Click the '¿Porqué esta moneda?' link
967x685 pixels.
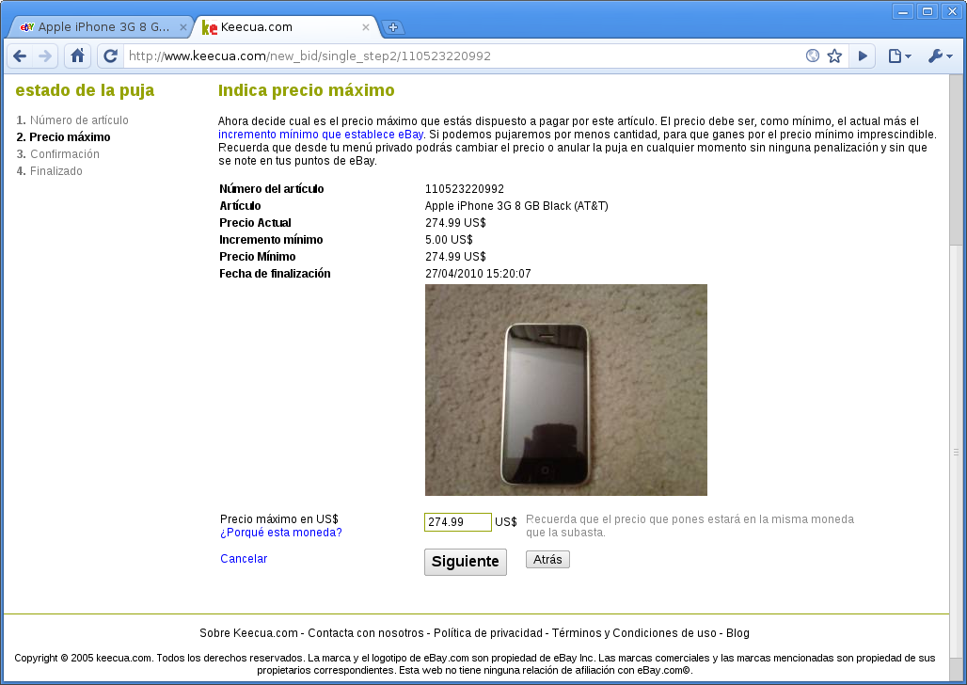(x=280, y=533)
